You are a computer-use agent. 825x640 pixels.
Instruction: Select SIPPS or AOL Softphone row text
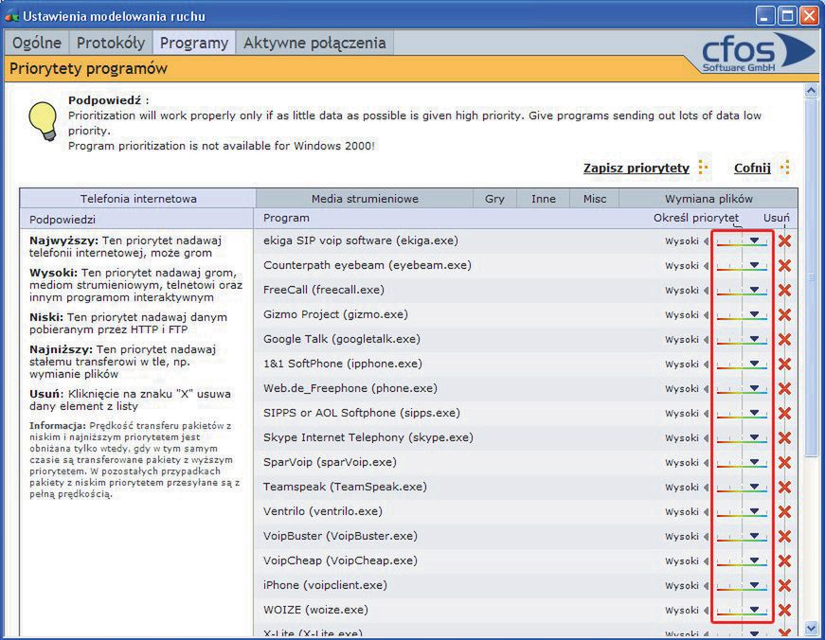362,413
